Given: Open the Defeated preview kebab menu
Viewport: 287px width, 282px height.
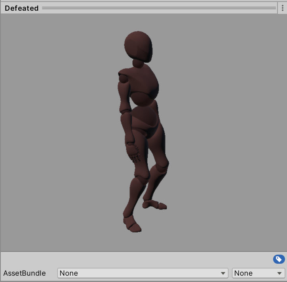Looking at the screenshot, I should point(282,8).
